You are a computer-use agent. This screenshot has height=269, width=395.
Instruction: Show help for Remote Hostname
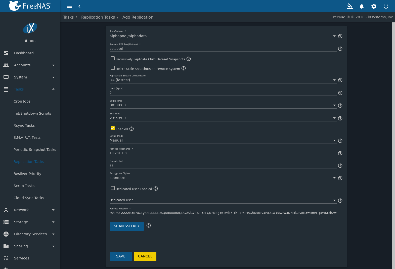(340, 153)
